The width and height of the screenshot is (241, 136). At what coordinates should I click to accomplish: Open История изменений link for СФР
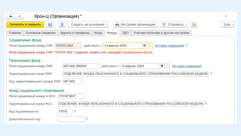point(169,46)
